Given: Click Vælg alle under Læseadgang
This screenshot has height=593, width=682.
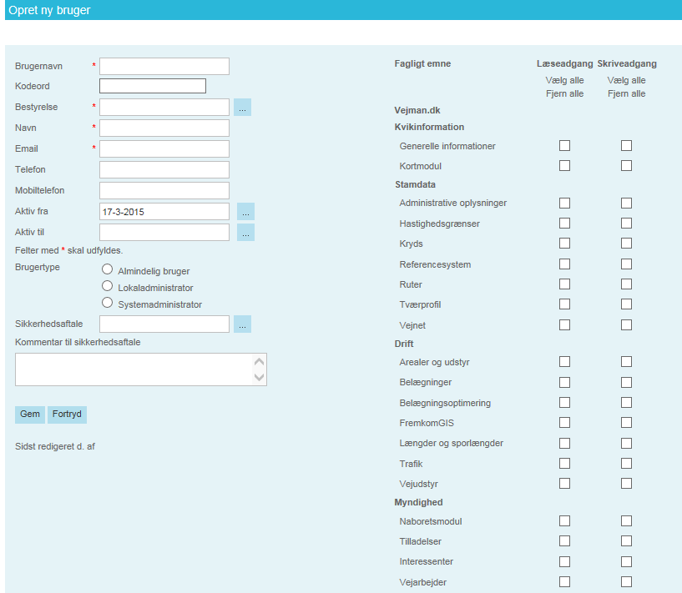Looking at the screenshot, I should pyautogui.click(x=564, y=80).
